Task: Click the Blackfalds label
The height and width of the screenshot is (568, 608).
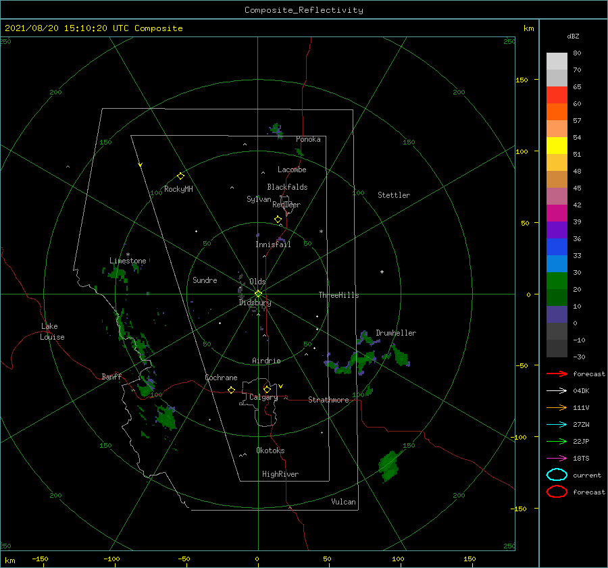Action: (x=287, y=187)
